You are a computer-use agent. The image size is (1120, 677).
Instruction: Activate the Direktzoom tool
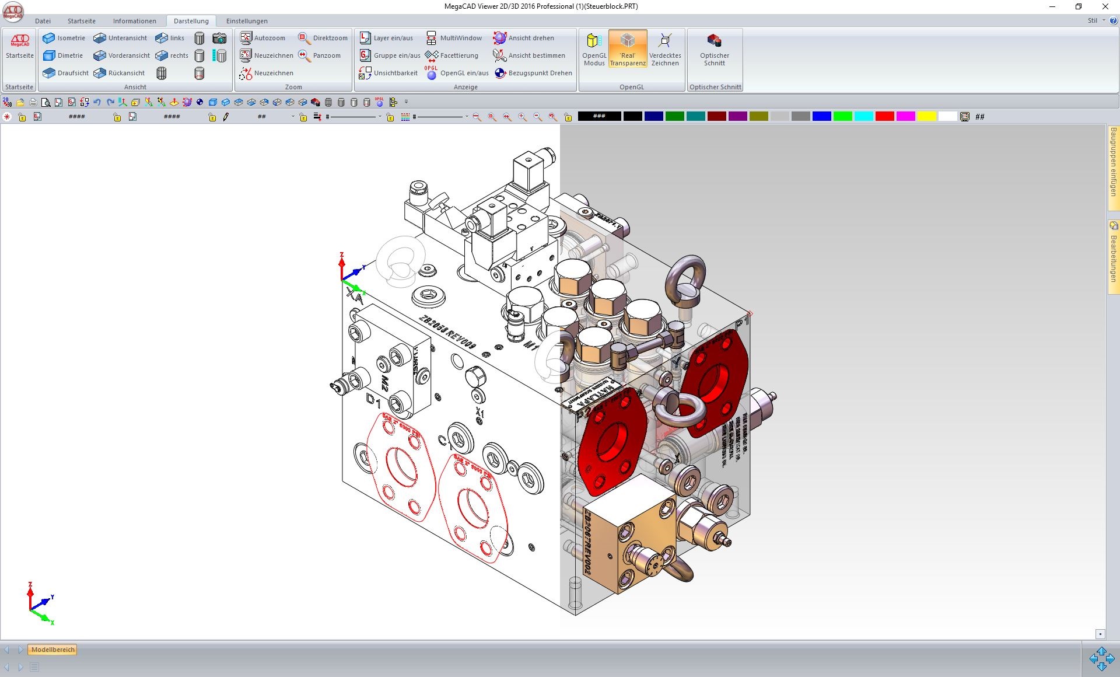(x=323, y=38)
